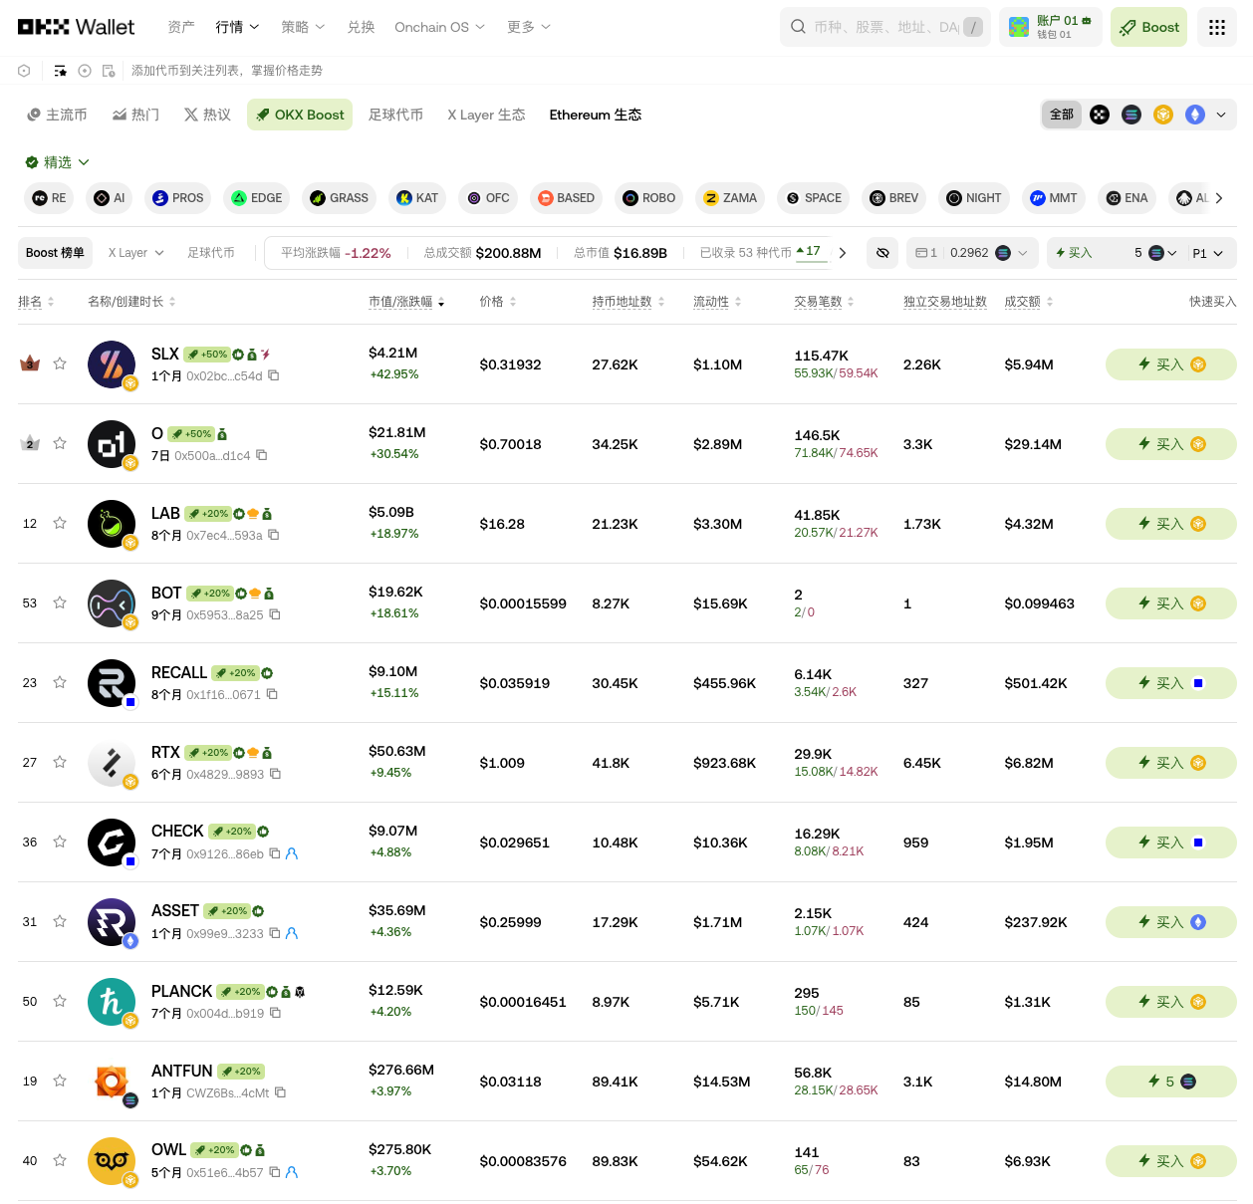Add BOT to favorites star
The image size is (1253, 1204).
(x=60, y=602)
